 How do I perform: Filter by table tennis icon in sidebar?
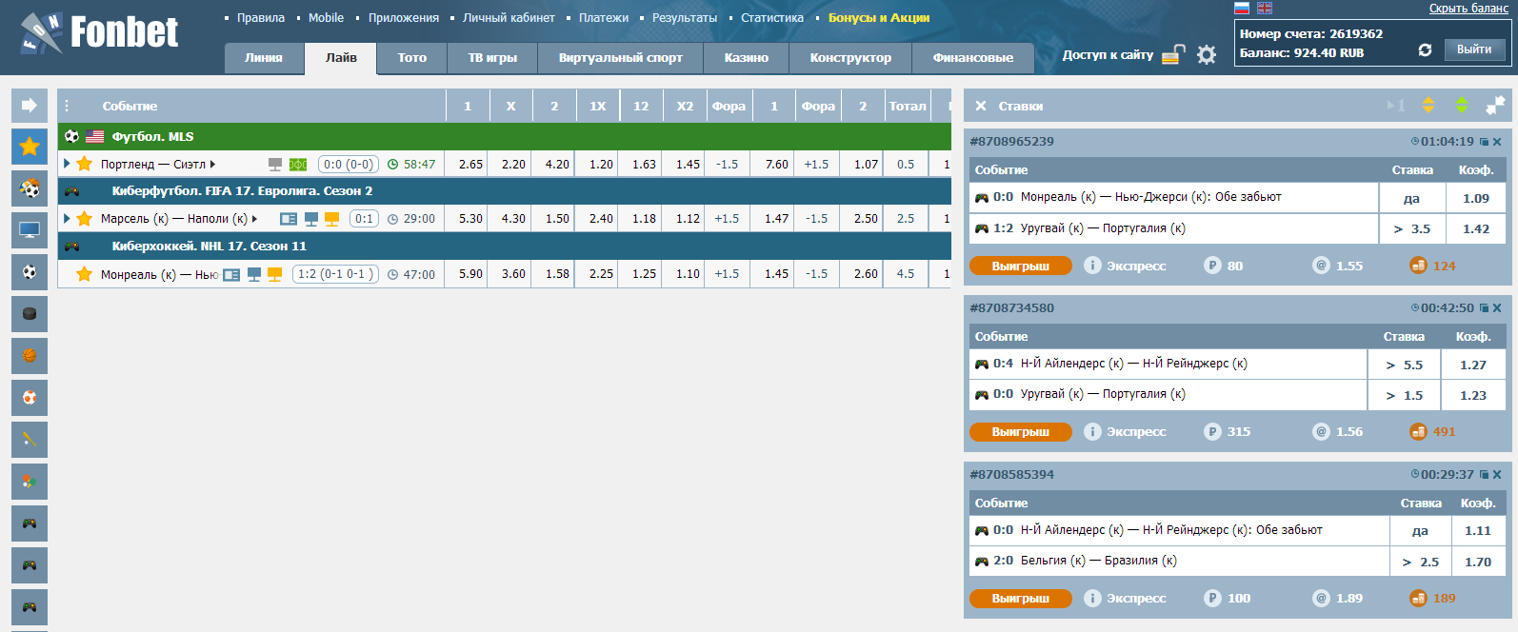coord(30,482)
